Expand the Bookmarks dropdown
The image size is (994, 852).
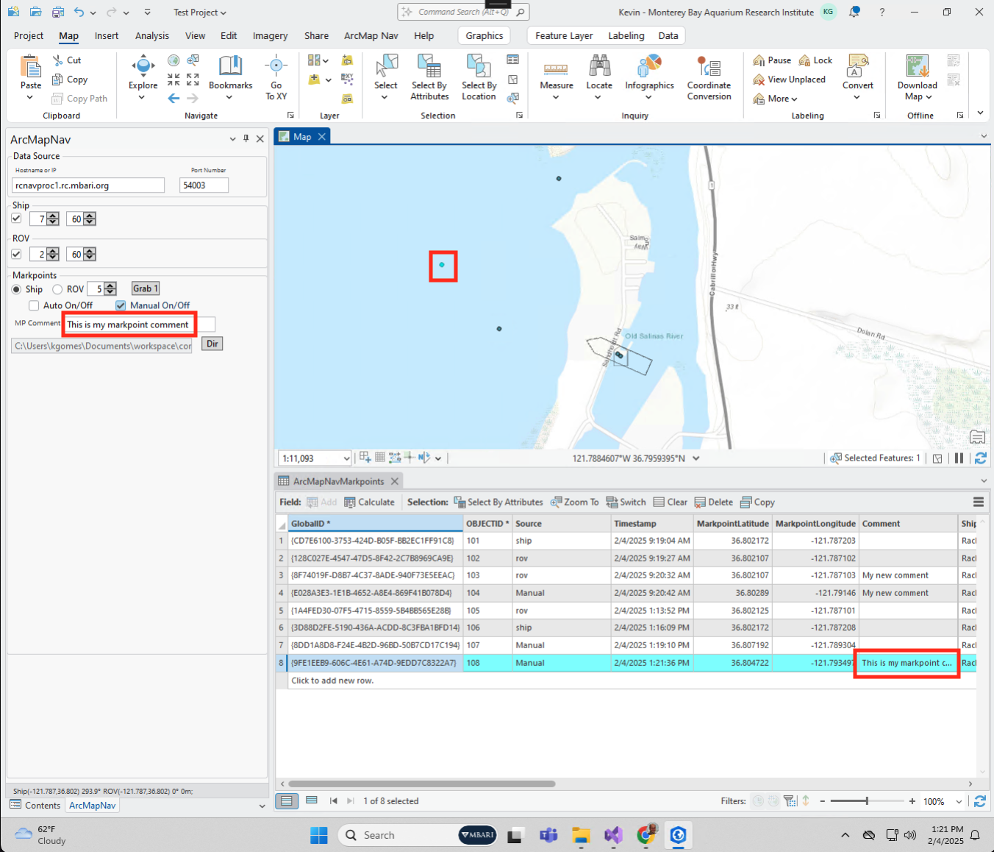pos(230,97)
